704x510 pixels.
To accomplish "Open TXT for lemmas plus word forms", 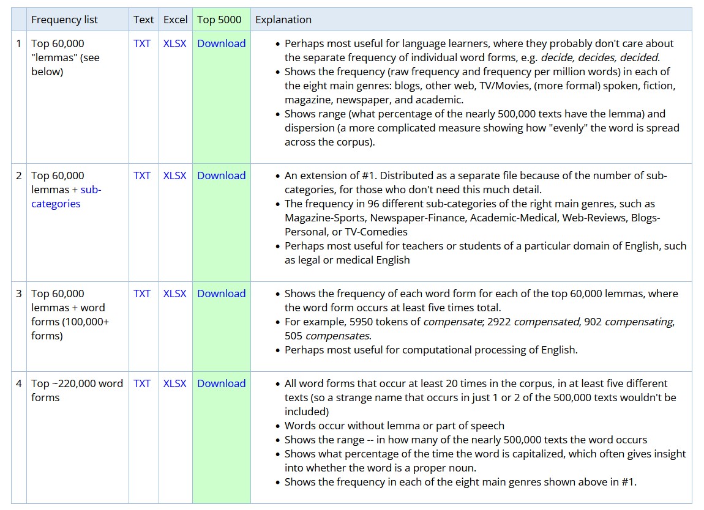I will click(x=142, y=294).
